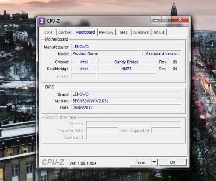Click the Mainboard version field
This screenshot has width=216, height=181.
coord(162,53)
